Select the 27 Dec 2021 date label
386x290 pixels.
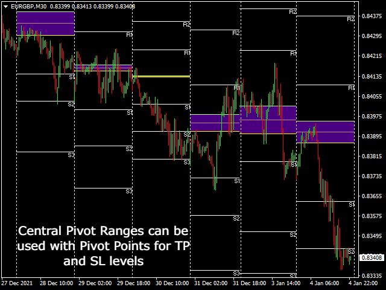pos(16,283)
